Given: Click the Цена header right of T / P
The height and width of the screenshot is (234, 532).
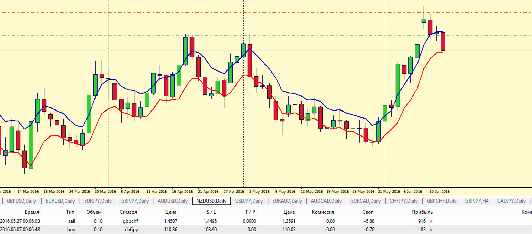Looking at the screenshot, I should pyautogui.click(x=289, y=212).
